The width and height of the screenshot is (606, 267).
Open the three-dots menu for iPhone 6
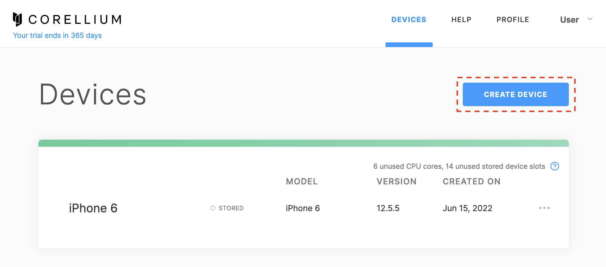(x=544, y=208)
